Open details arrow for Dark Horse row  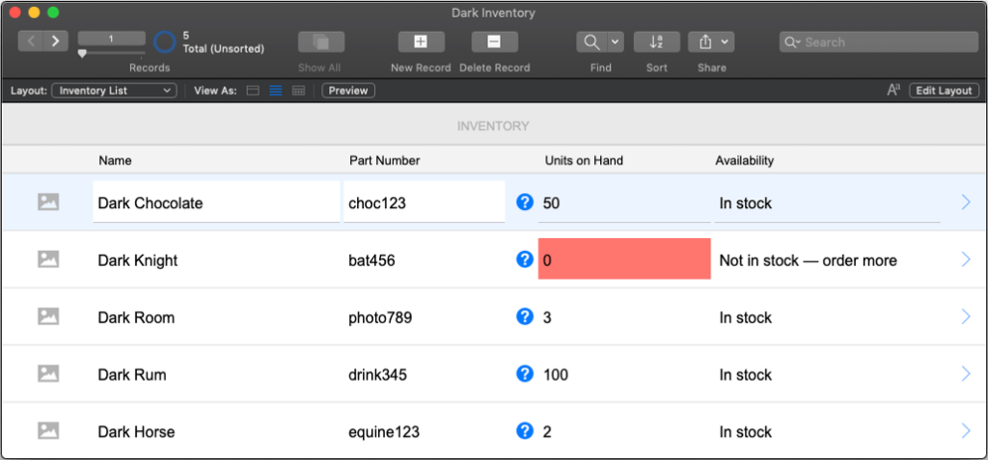click(x=965, y=431)
